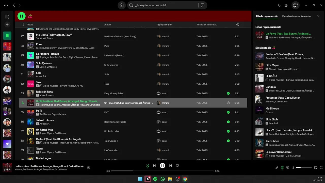Viewport: 325px width, 183px height.
Task: Click the search field ¿Qué quieres reproducir?
Action: point(163,5)
